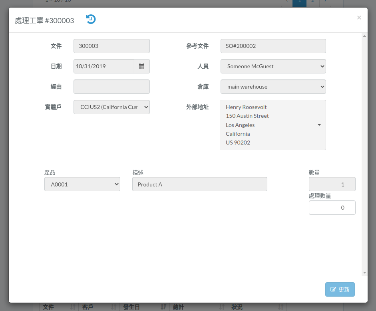Focus the empty 經由 input field
Image resolution: width=376 pixels, height=311 pixels.
[111, 87]
